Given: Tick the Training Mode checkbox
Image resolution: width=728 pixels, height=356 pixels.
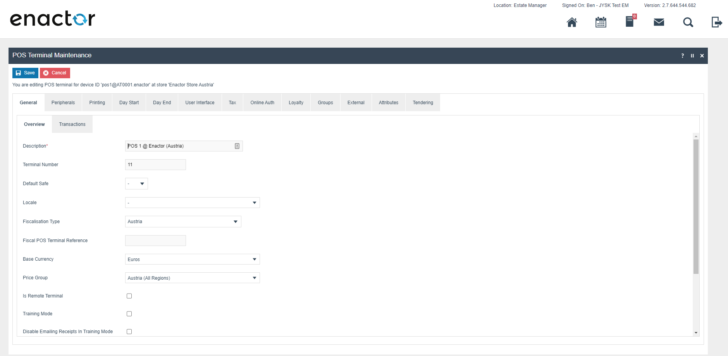Looking at the screenshot, I should 129,314.
